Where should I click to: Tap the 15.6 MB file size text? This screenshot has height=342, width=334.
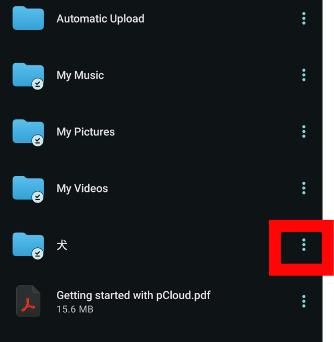click(75, 309)
